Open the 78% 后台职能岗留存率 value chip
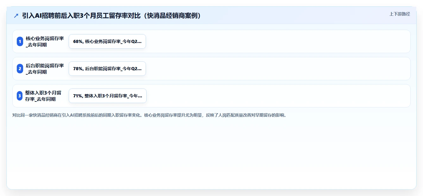The height and width of the screenshot is (196, 423). point(107,69)
